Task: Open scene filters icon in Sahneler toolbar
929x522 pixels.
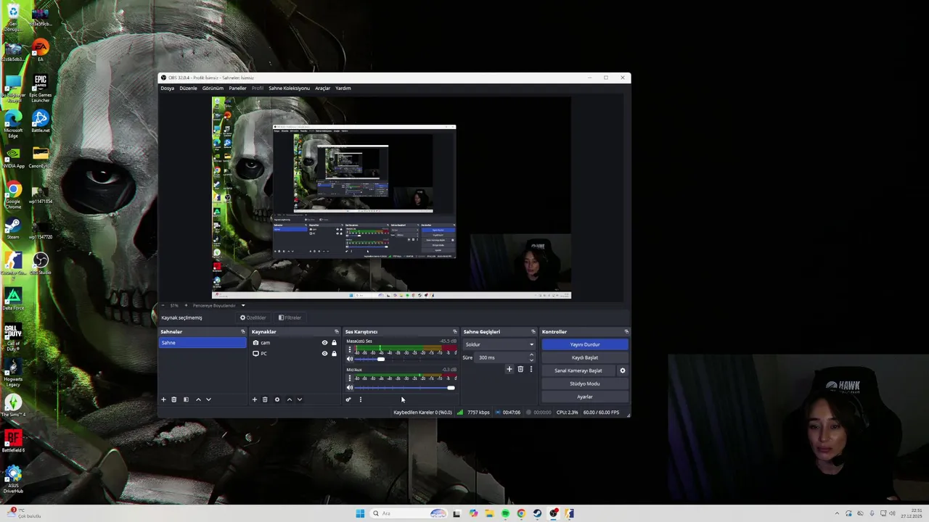Action: (186, 399)
